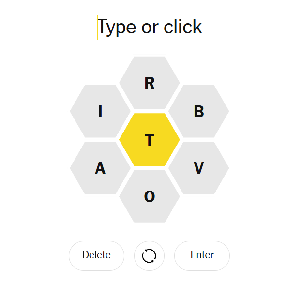302x281 pixels.
Task: Click the shuffle letters icon
Action: 149,255
